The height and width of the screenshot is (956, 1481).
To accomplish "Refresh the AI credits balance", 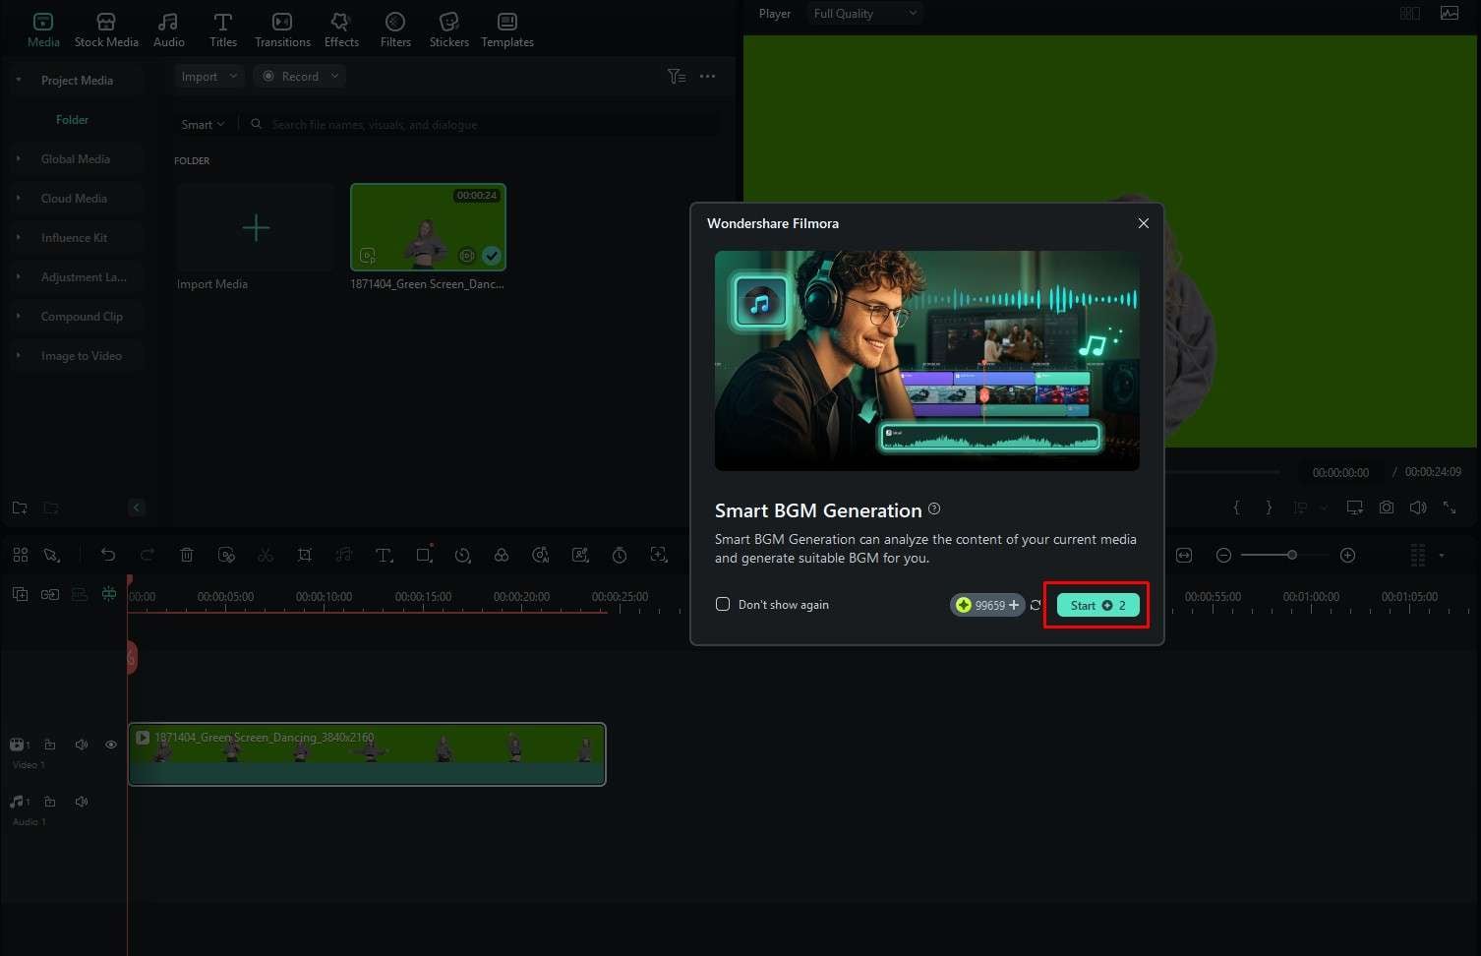I will [x=1036, y=605].
